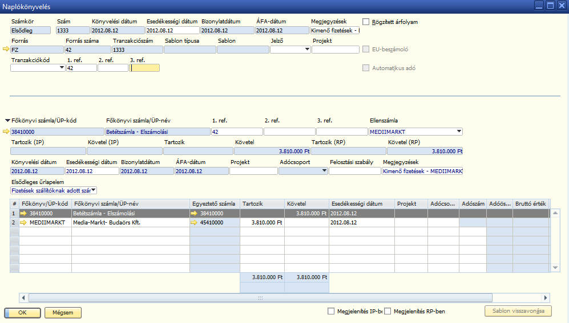Click the link arrow next to Forrás FZ
The image size is (569, 323).
click(6, 49)
